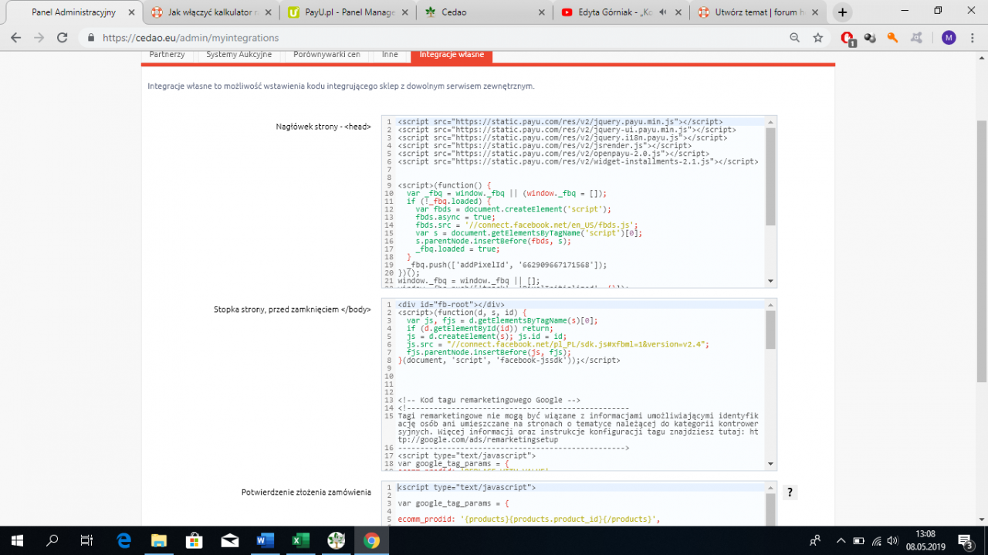Open the orange key extension
The height and width of the screenshot is (555, 988).
(x=893, y=37)
